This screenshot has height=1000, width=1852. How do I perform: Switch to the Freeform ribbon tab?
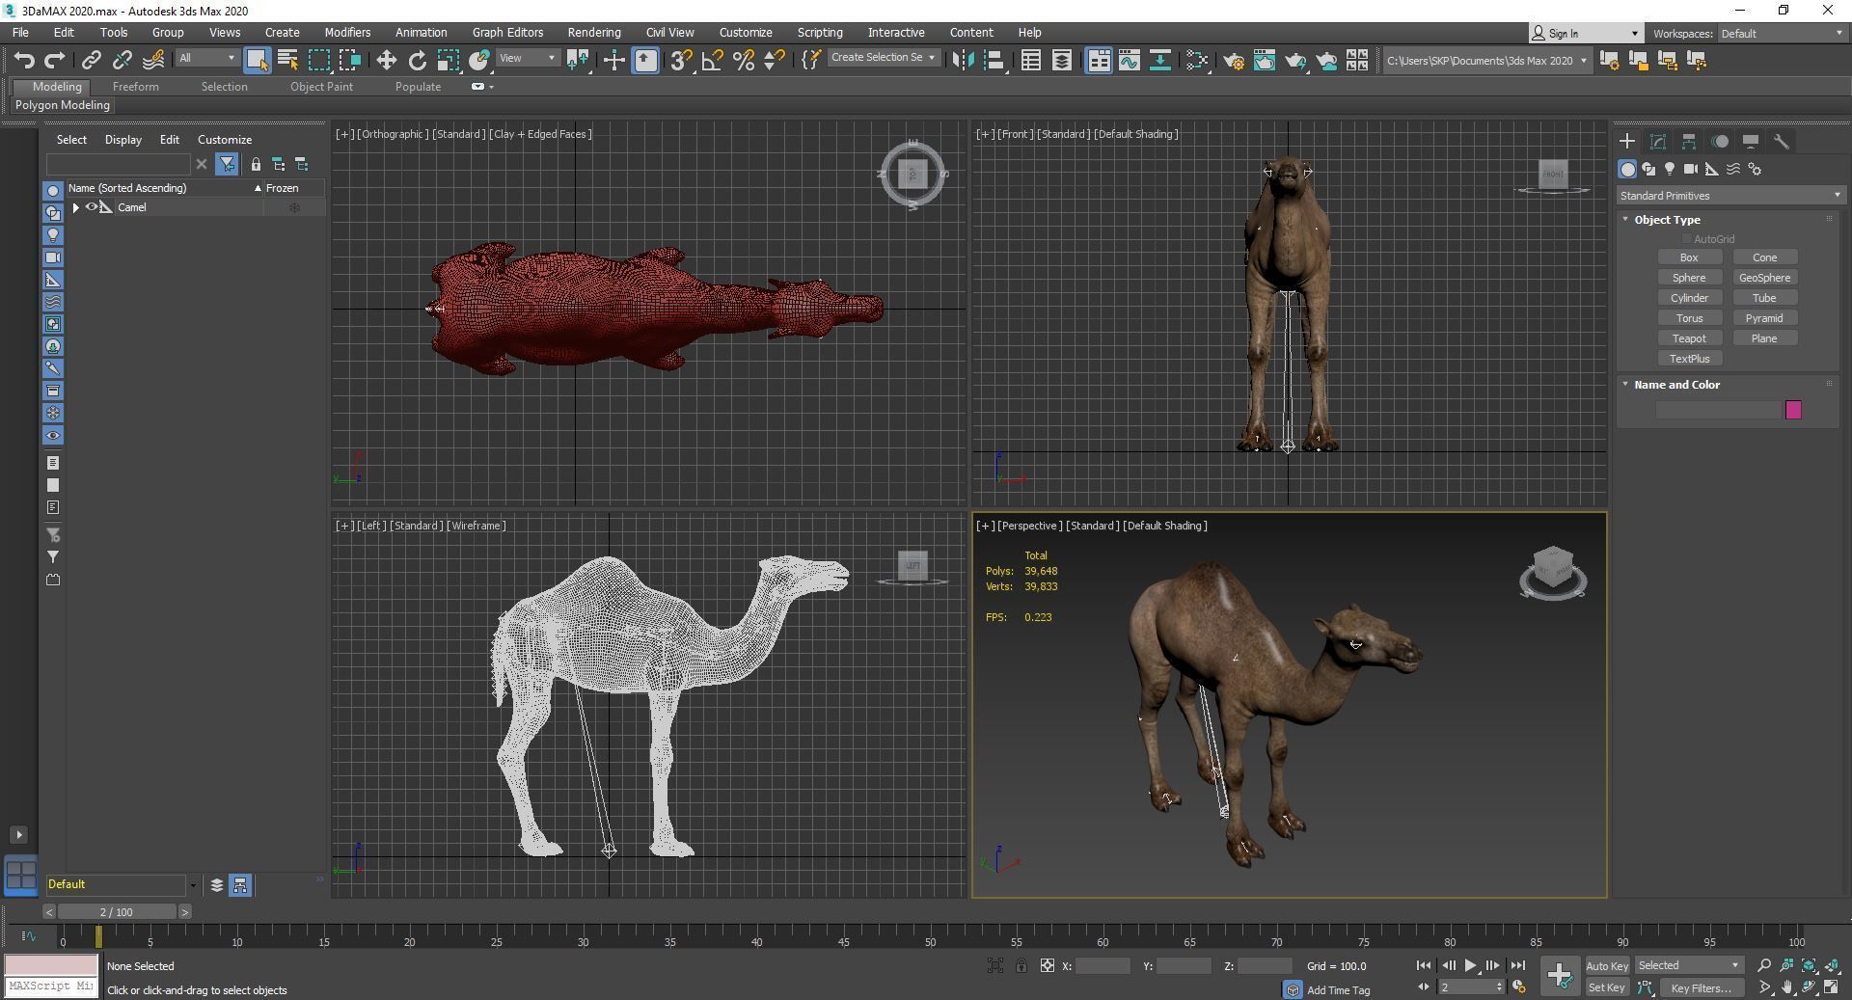135,86
